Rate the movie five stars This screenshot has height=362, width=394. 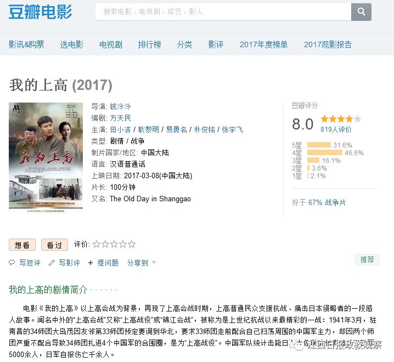pyautogui.click(x=131, y=244)
